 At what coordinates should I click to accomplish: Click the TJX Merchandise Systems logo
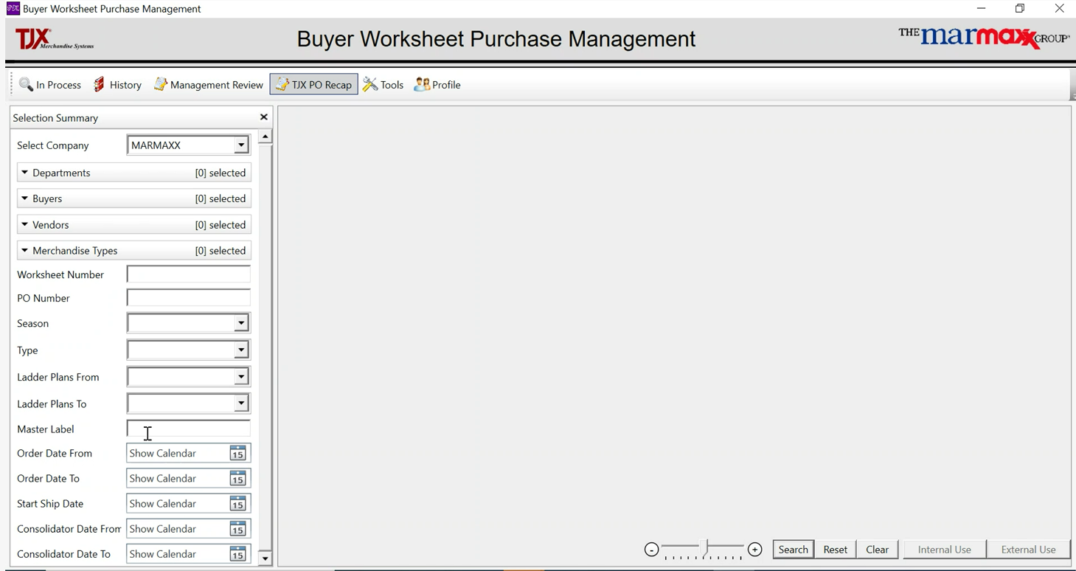tap(55, 39)
